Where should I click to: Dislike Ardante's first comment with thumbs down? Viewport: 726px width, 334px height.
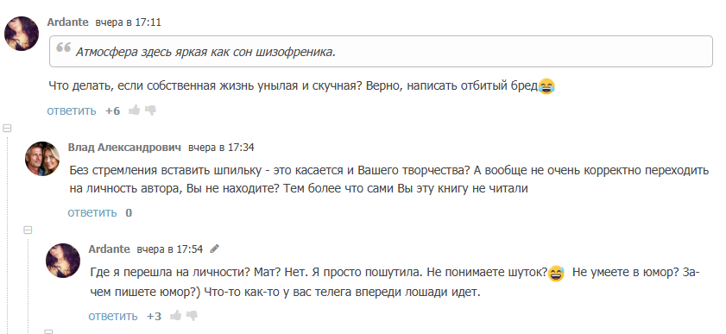pos(150,110)
